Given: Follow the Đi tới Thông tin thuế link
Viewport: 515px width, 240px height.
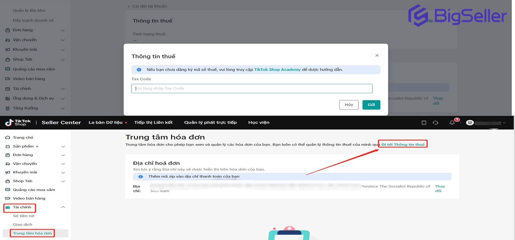Looking at the screenshot, I should coord(403,145).
